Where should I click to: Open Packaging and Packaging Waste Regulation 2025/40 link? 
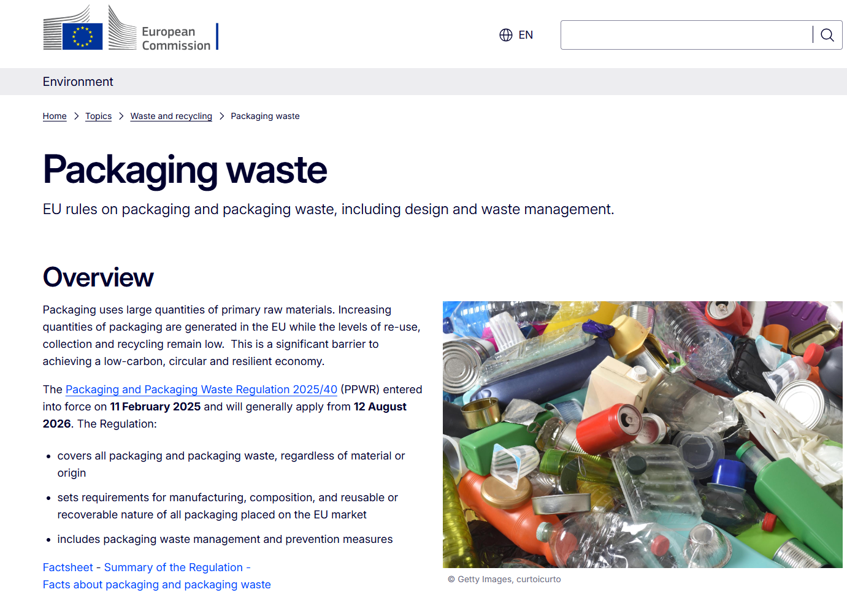coord(201,390)
